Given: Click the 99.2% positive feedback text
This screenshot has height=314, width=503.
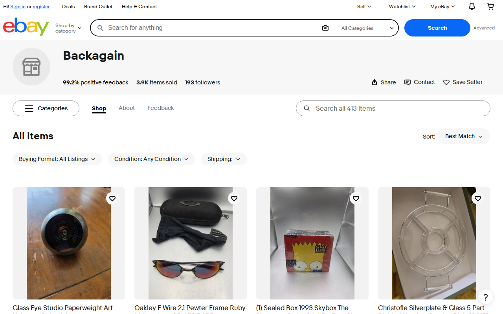Looking at the screenshot, I should (95, 82).
